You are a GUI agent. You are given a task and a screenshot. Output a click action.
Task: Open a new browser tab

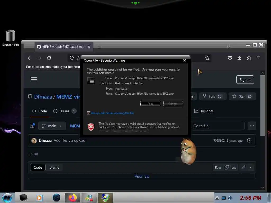[99, 47]
